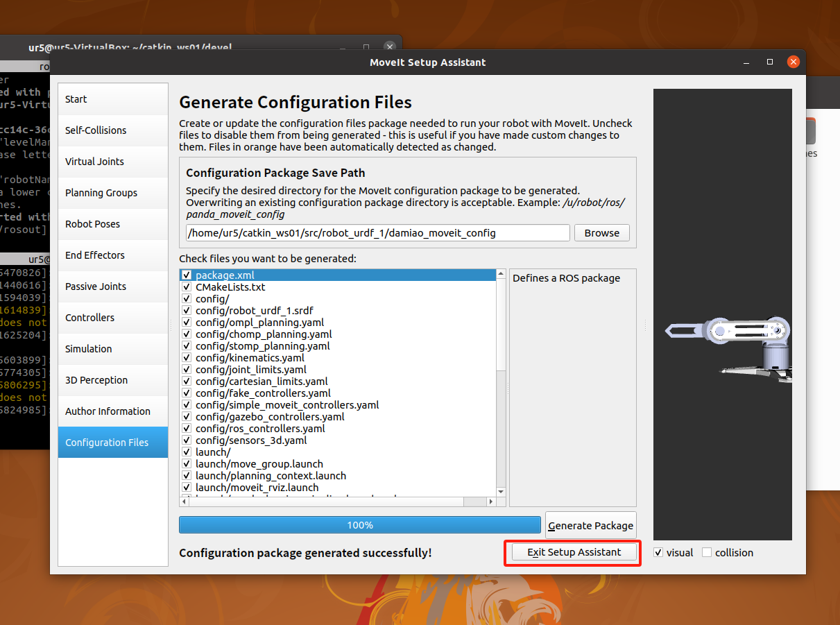Switch to End Effectors page

click(113, 255)
